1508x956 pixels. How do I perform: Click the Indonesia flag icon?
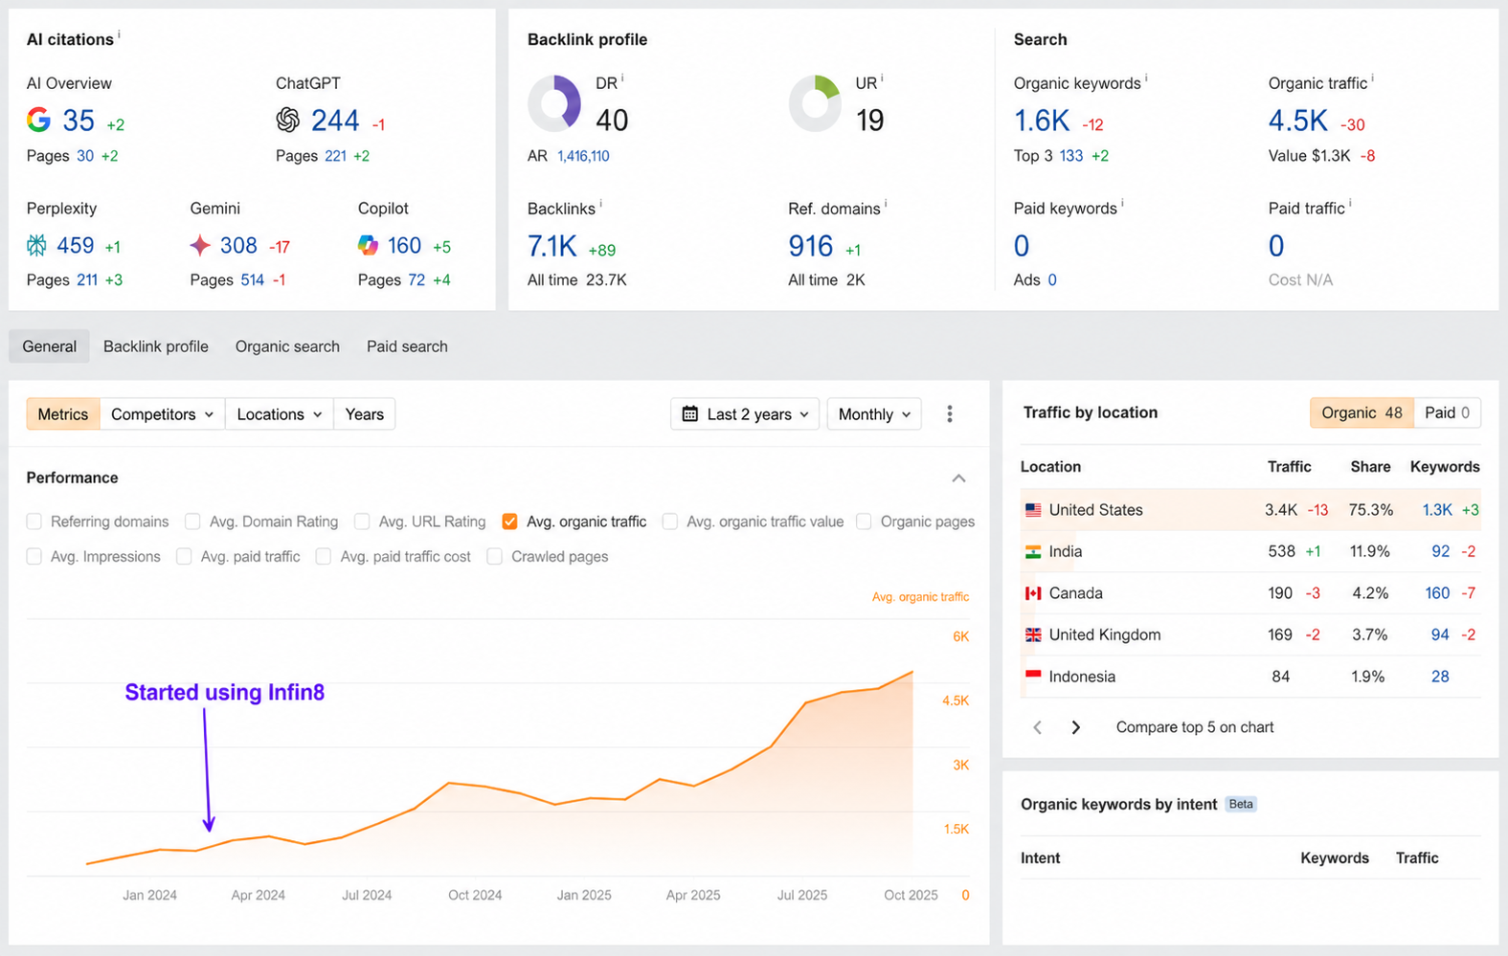point(1033,677)
